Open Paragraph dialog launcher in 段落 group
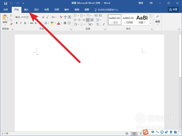This screenshot has width=182, height=136. [105, 29]
